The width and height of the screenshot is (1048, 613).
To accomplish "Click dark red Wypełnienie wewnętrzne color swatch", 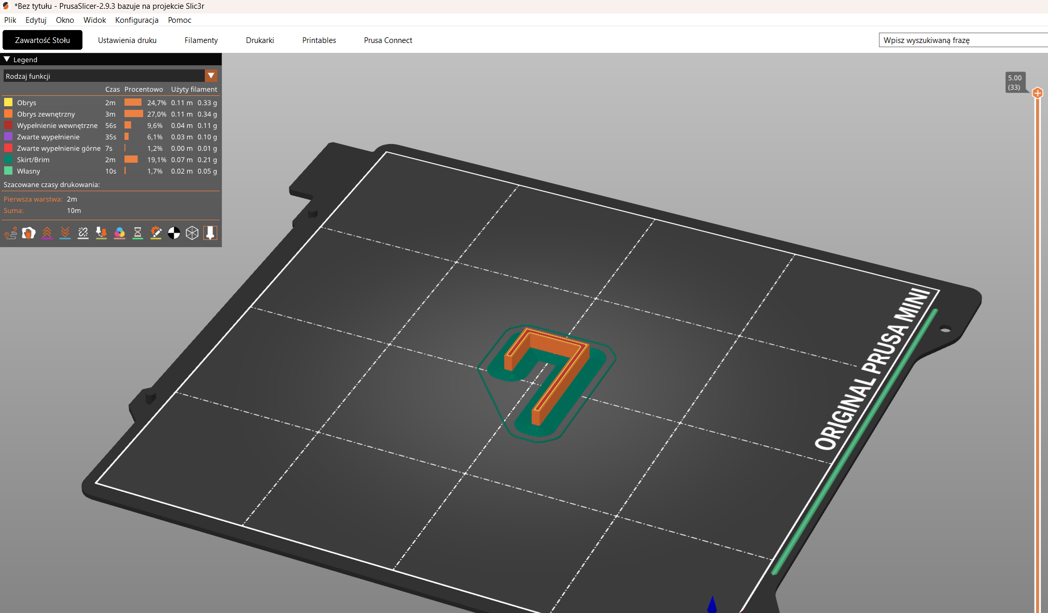I will tap(8, 125).
